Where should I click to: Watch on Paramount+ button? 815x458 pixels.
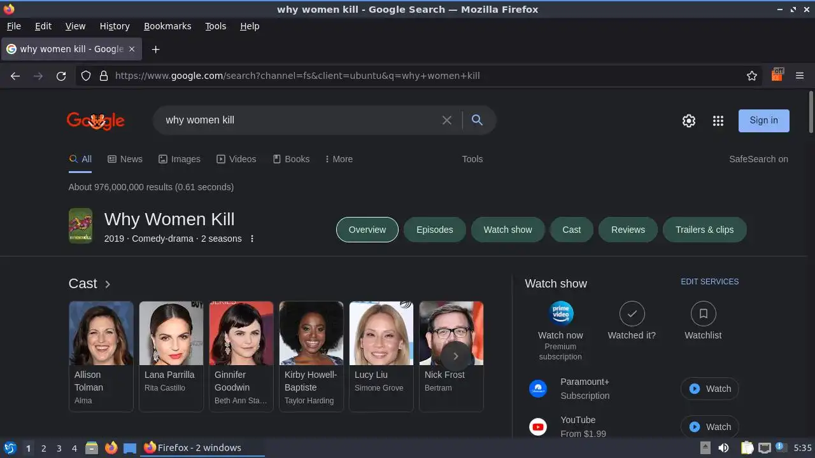[x=709, y=389]
